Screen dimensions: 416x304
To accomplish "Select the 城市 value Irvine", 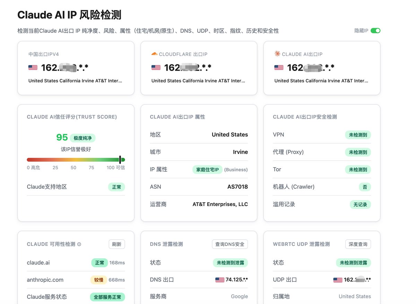I will [240, 152].
